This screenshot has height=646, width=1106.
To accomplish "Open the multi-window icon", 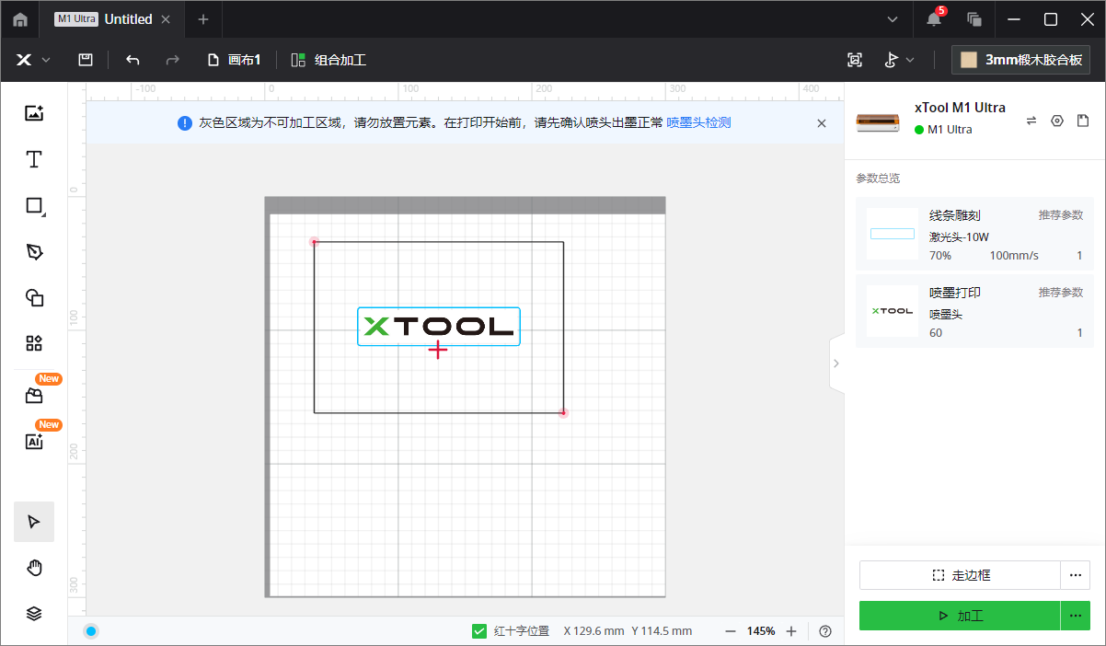I will tap(974, 19).
